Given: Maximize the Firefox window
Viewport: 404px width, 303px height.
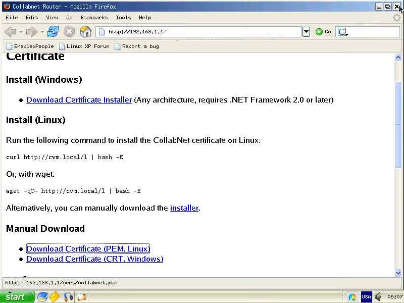Looking at the screenshot, I should [387, 7].
